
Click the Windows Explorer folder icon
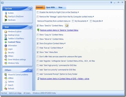coord(6,31)
